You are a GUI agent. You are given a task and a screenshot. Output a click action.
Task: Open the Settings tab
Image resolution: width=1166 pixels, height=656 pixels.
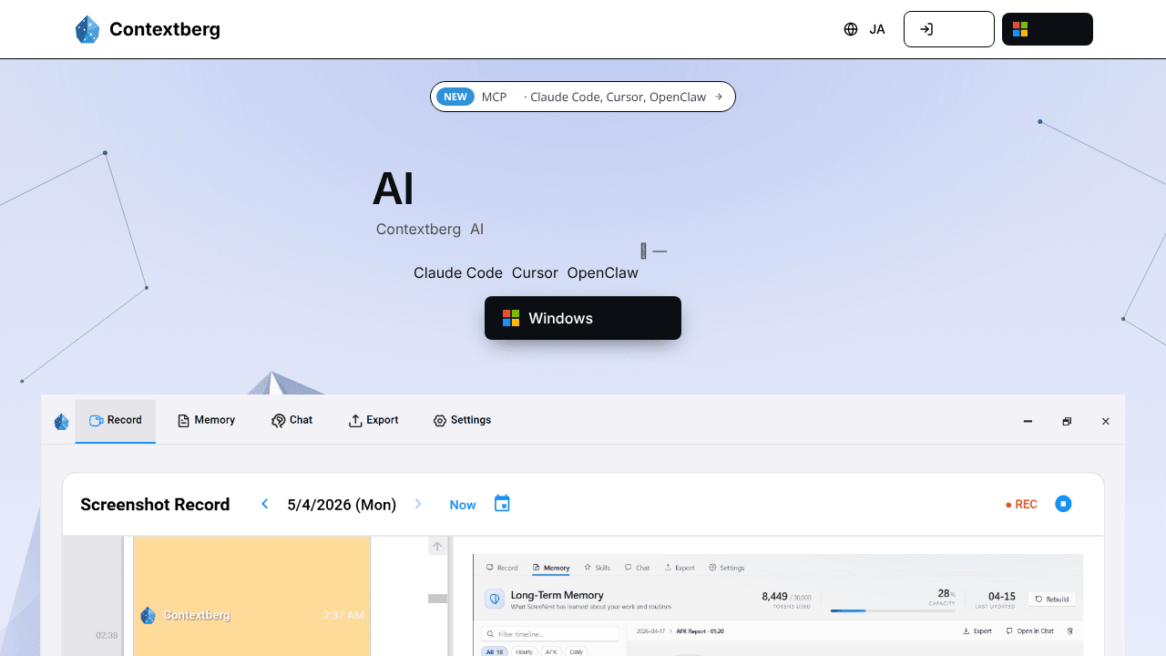[462, 421]
